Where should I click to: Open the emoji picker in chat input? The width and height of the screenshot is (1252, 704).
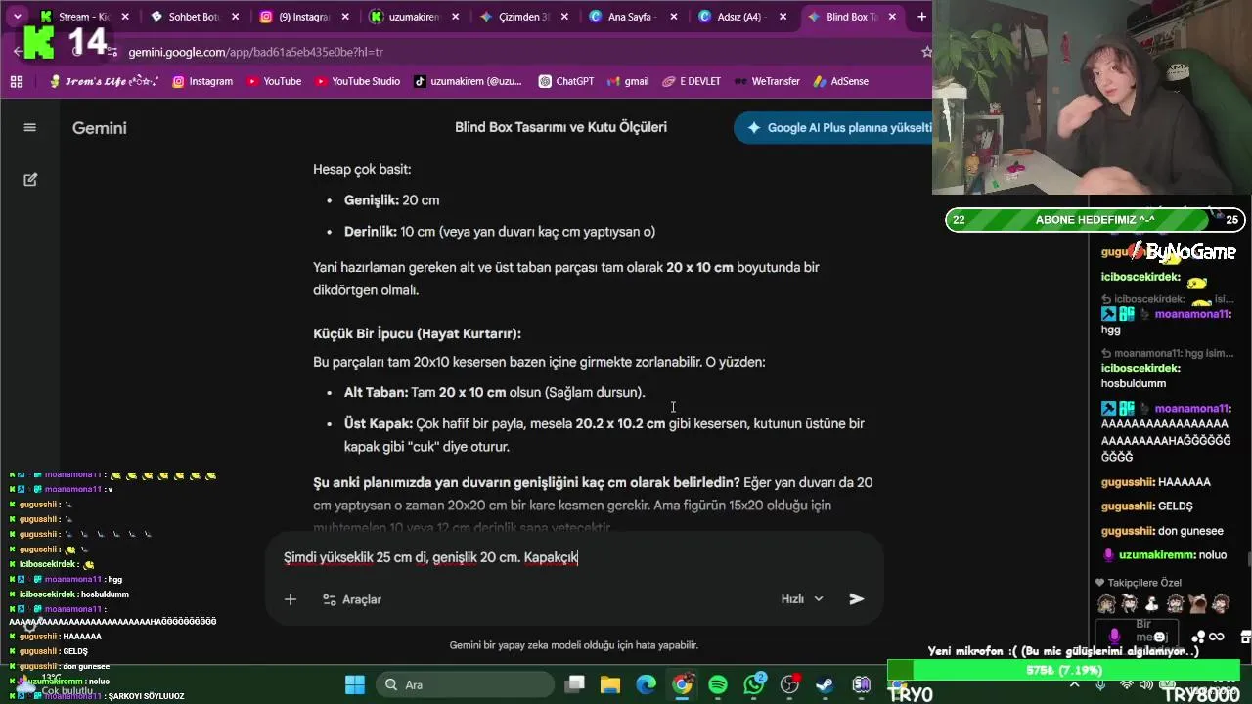(x=1160, y=637)
